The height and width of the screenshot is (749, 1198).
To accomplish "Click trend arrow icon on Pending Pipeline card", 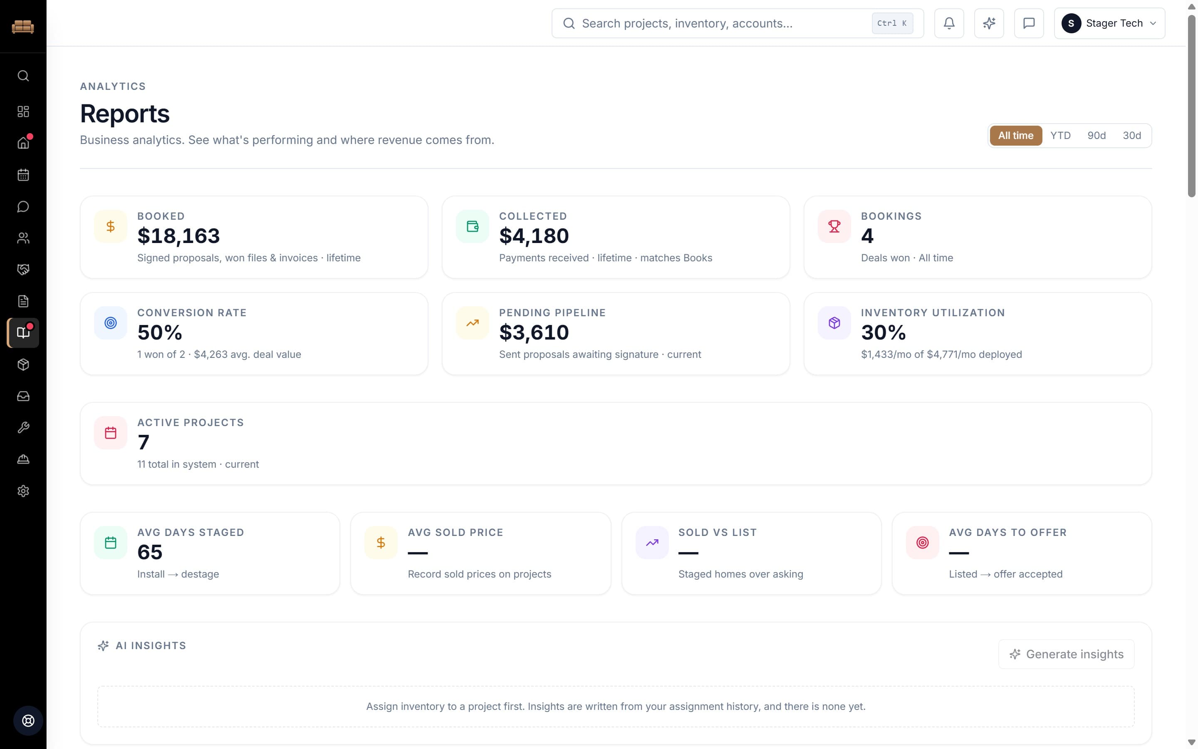I will [x=472, y=323].
